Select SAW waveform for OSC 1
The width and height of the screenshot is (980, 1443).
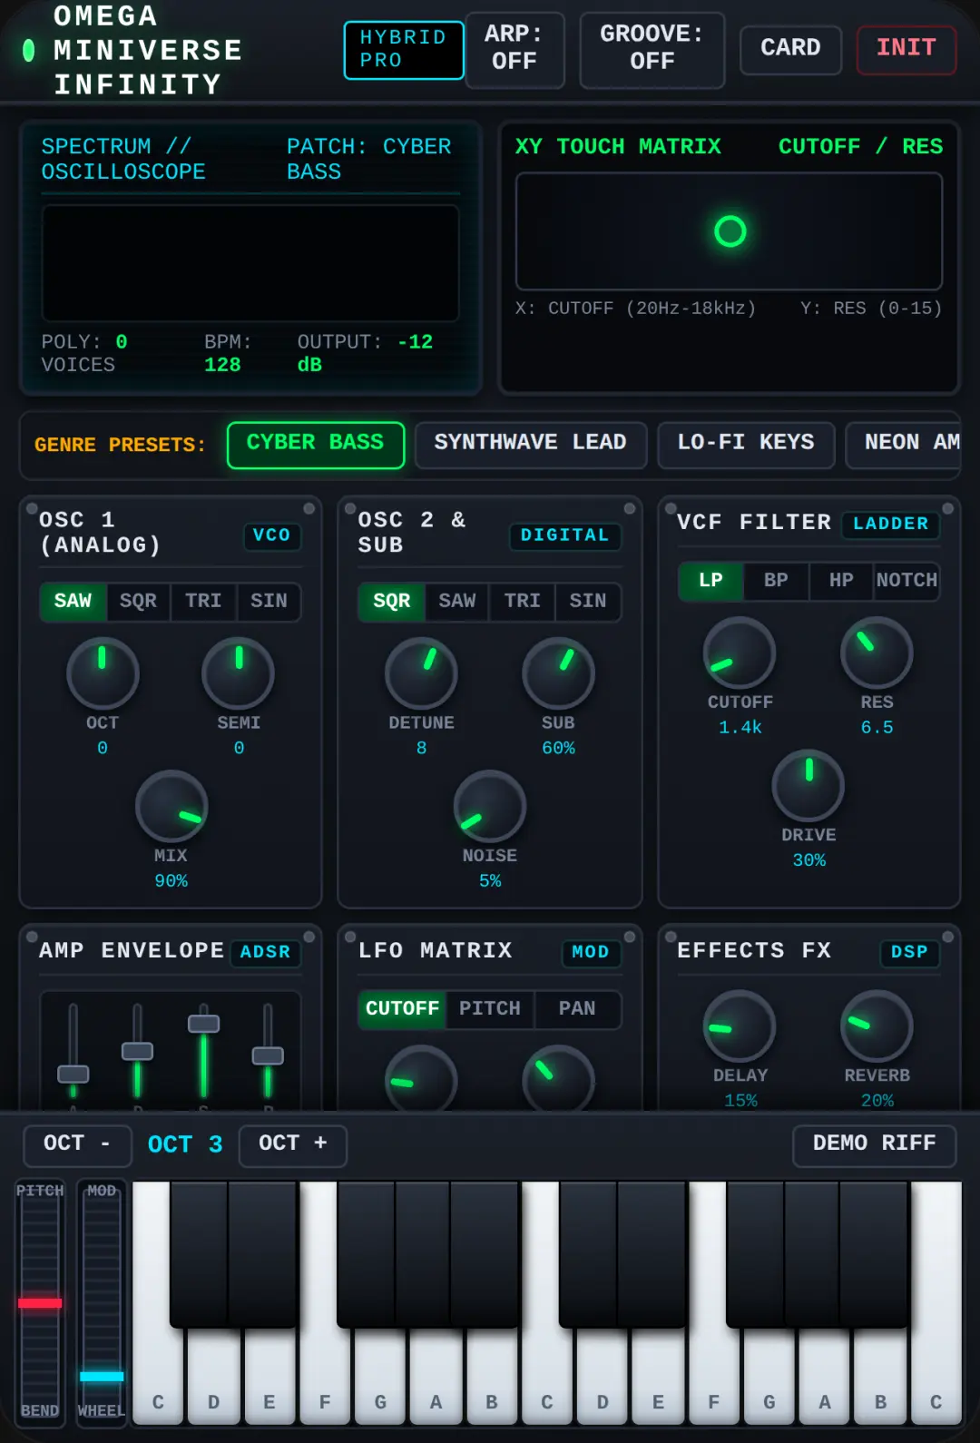73,601
